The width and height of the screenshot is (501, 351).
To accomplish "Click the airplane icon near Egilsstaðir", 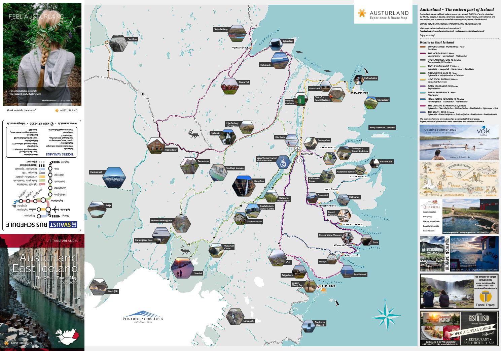I will (297, 148).
